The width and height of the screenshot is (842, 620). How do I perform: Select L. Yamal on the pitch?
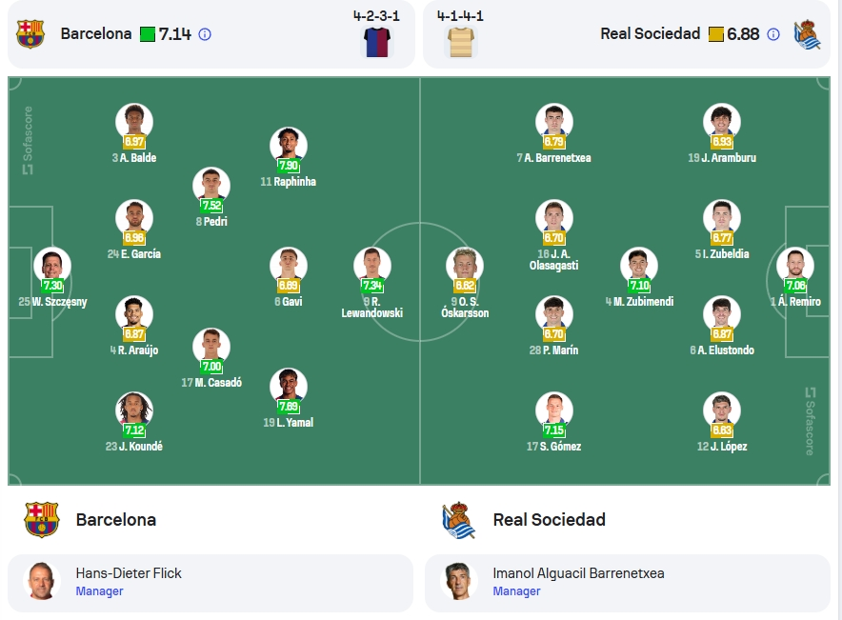[x=289, y=387]
